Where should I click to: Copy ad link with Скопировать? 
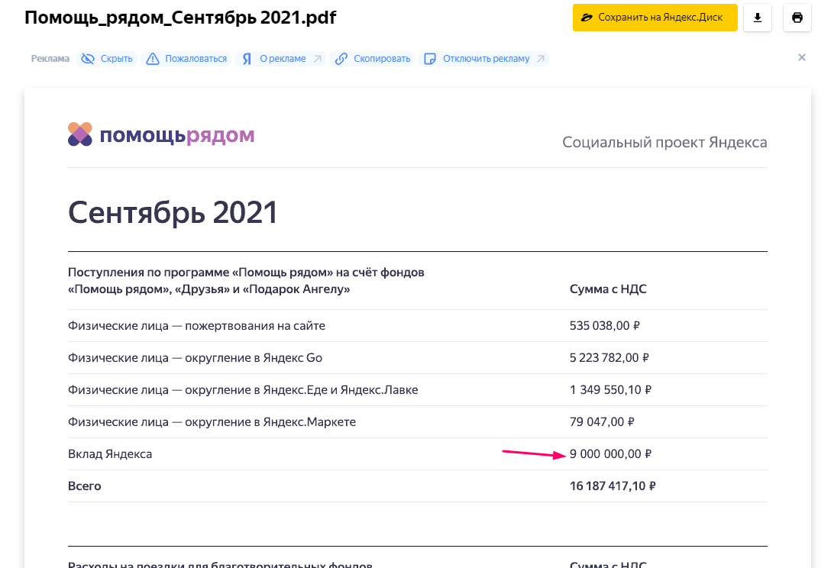[372, 59]
